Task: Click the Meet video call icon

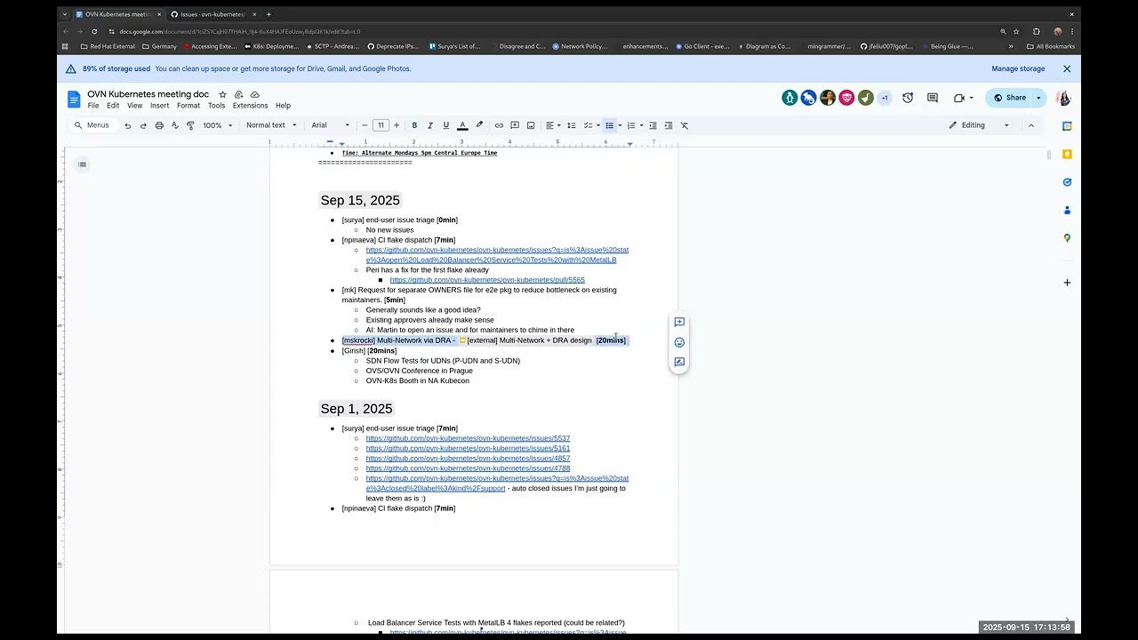Action: [x=959, y=98]
